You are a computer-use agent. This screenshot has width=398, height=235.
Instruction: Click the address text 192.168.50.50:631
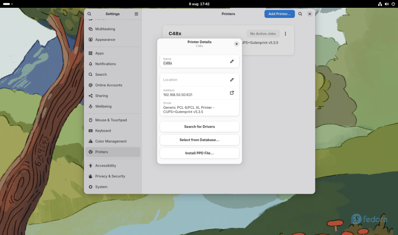[x=178, y=95]
